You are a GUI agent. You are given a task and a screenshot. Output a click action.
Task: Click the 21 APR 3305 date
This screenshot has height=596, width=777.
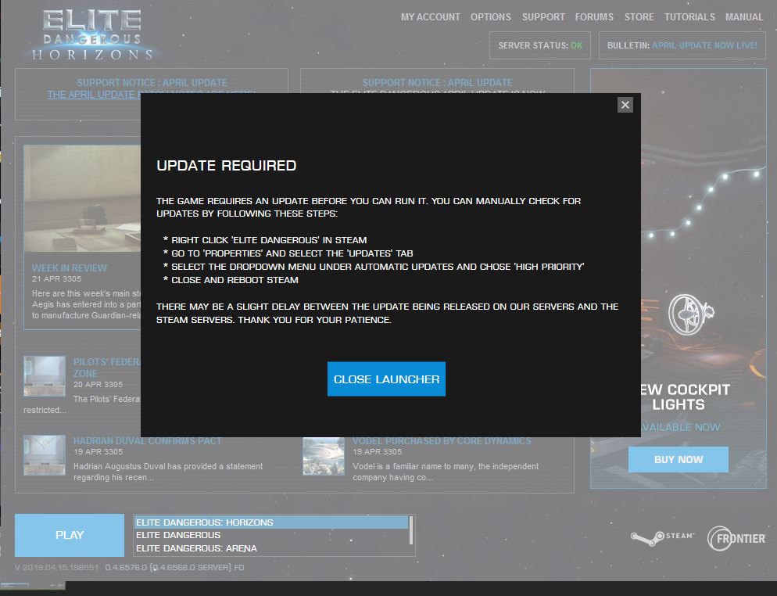[56, 278]
